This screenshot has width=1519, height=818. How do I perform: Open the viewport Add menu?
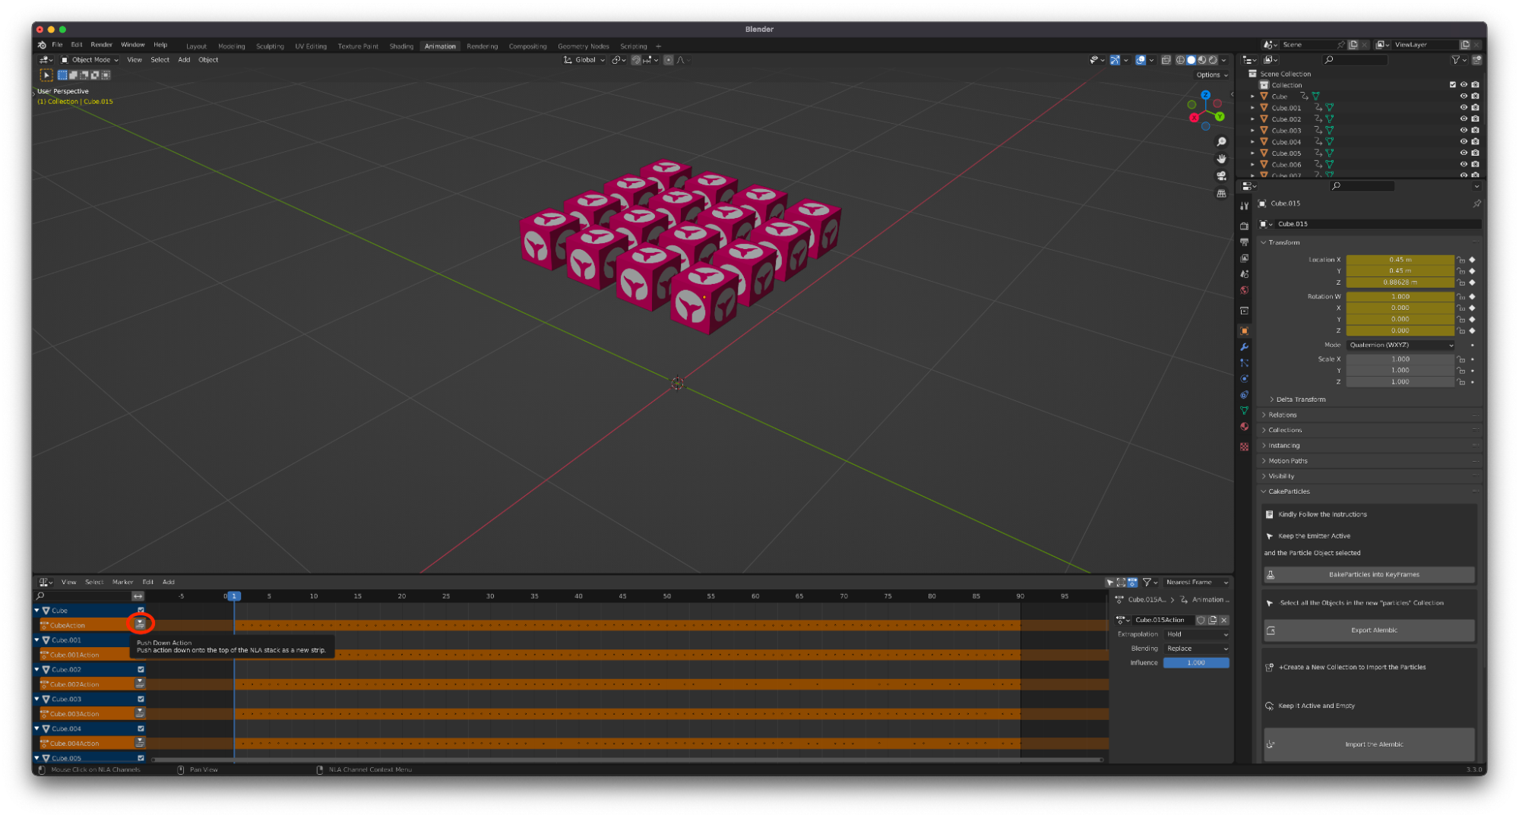coord(184,60)
